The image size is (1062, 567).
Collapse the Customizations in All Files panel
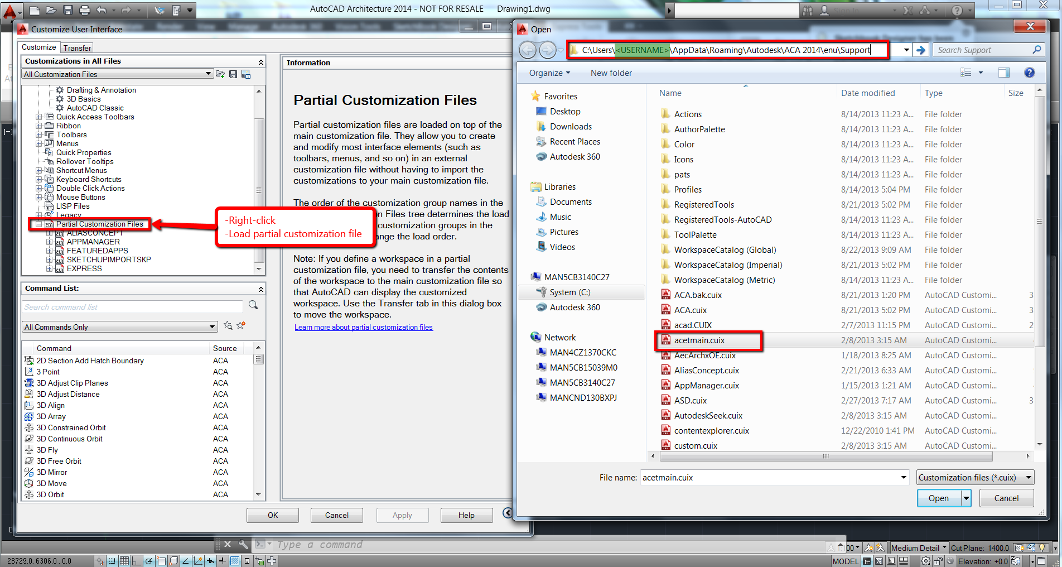260,62
